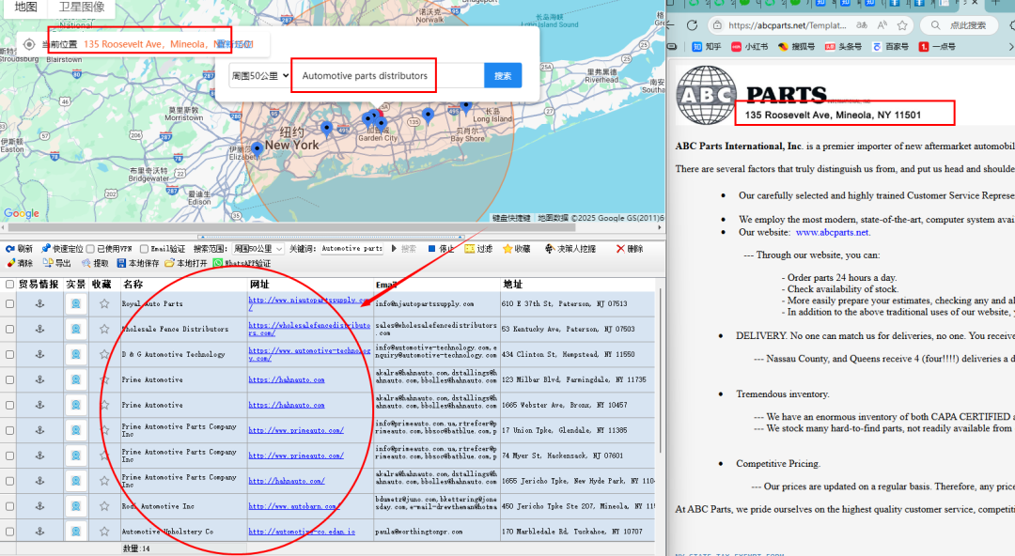
Task: Click the 贸易情报 column header
Action: click(x=39, y=285)
